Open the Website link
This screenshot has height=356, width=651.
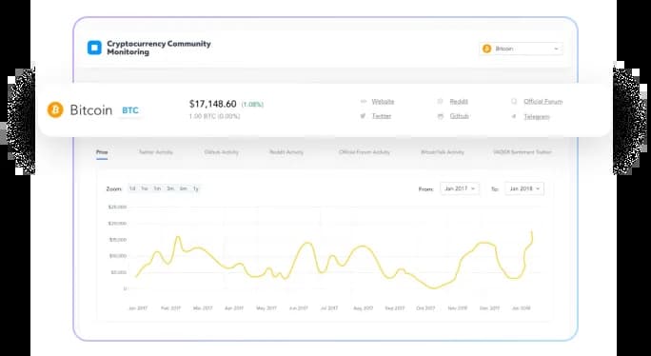tap(383, 101)
